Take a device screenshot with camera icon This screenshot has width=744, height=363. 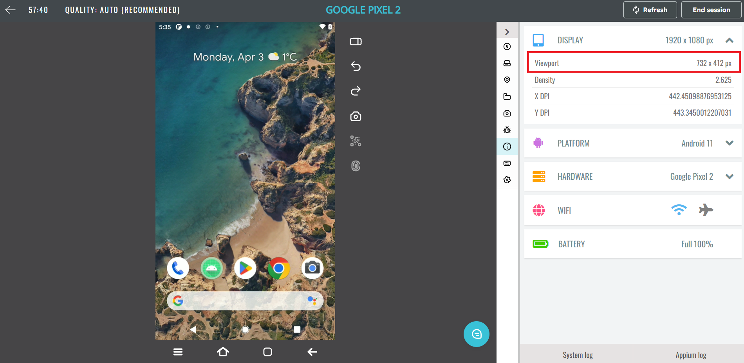356,116
